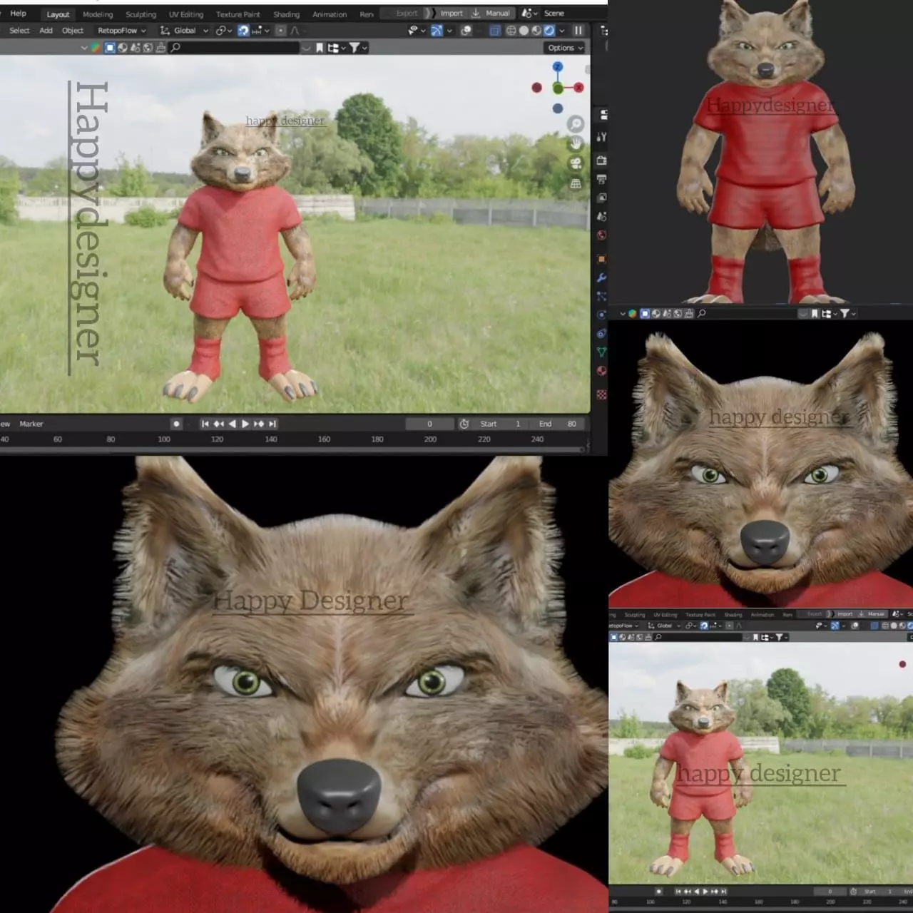The width and height of the screenshot is (913, 913).
Task: Play animation in reverse in main timeline
Action: [232, 424]
